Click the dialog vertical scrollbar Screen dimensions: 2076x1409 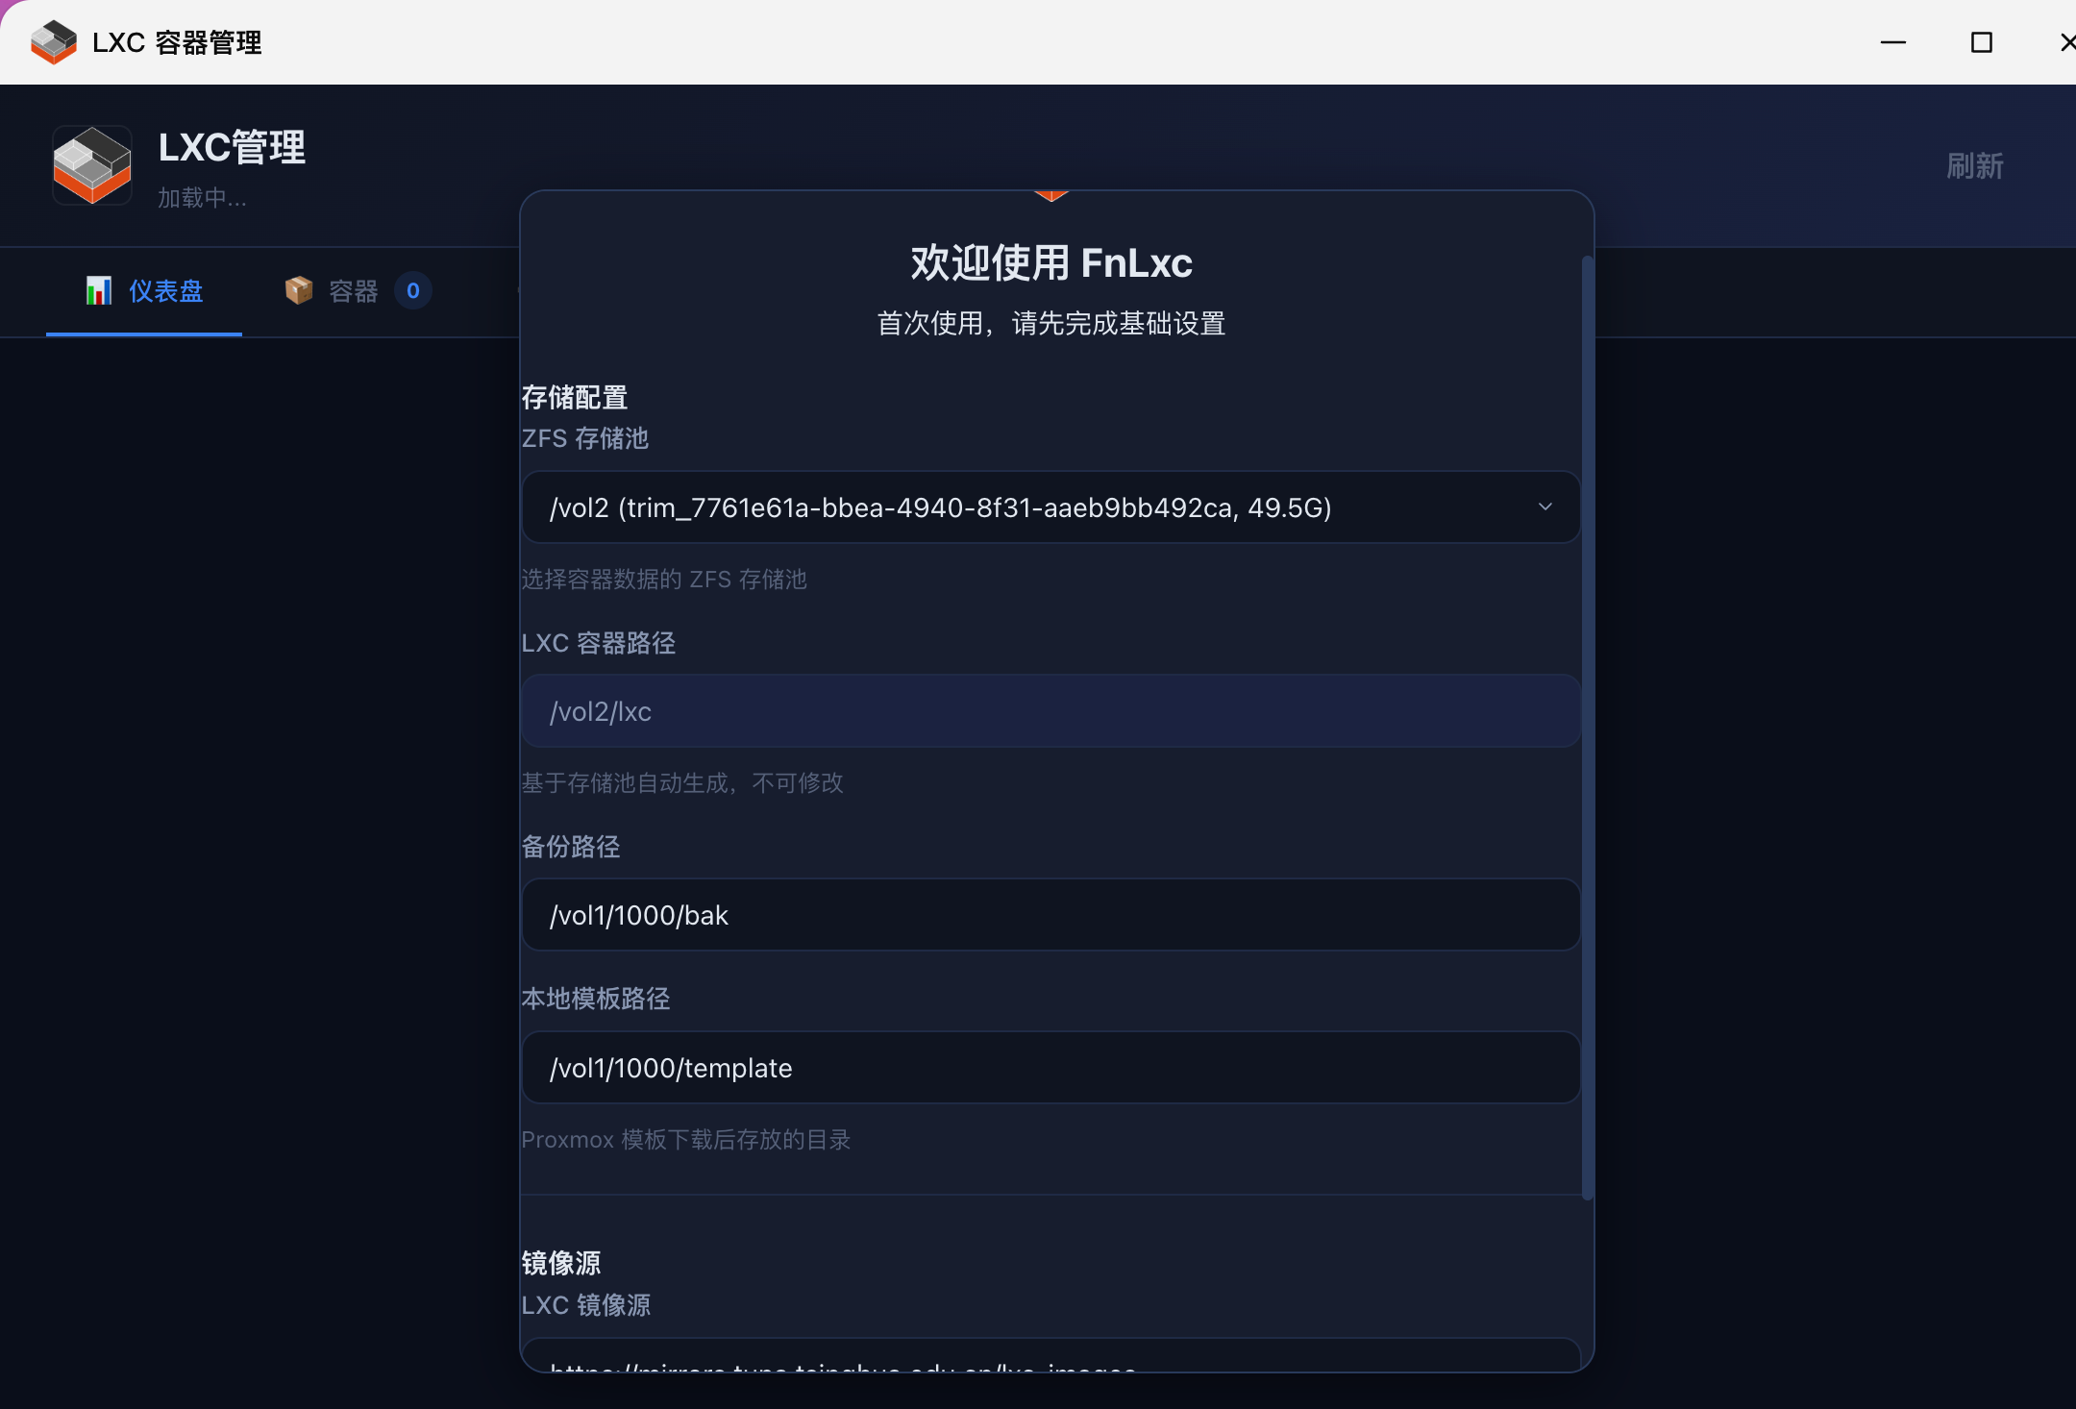pyautogui.click(x=1587, y=728)
